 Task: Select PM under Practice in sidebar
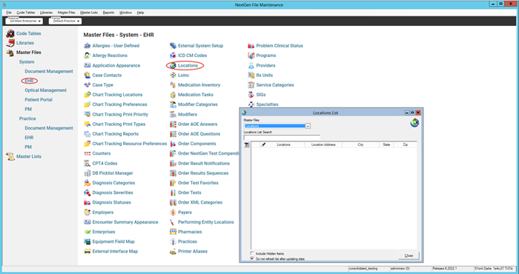point(28,147)
